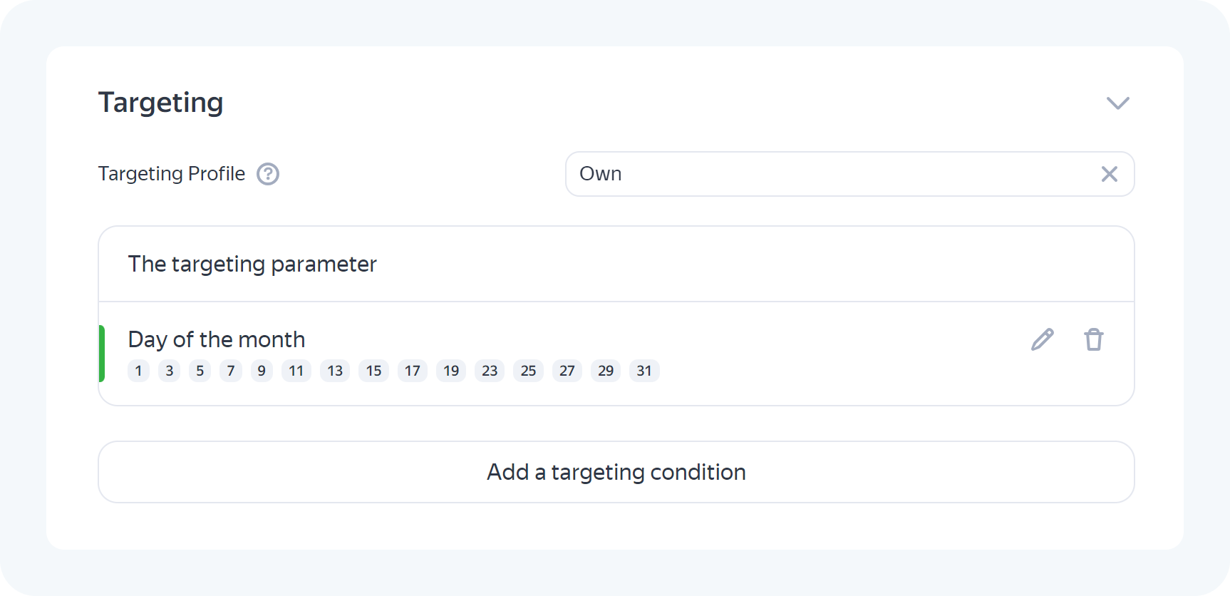This screenshot has height=596, width=1230.
Task: Collapse the Targeting section chevron
Action: click(1117, 103)
